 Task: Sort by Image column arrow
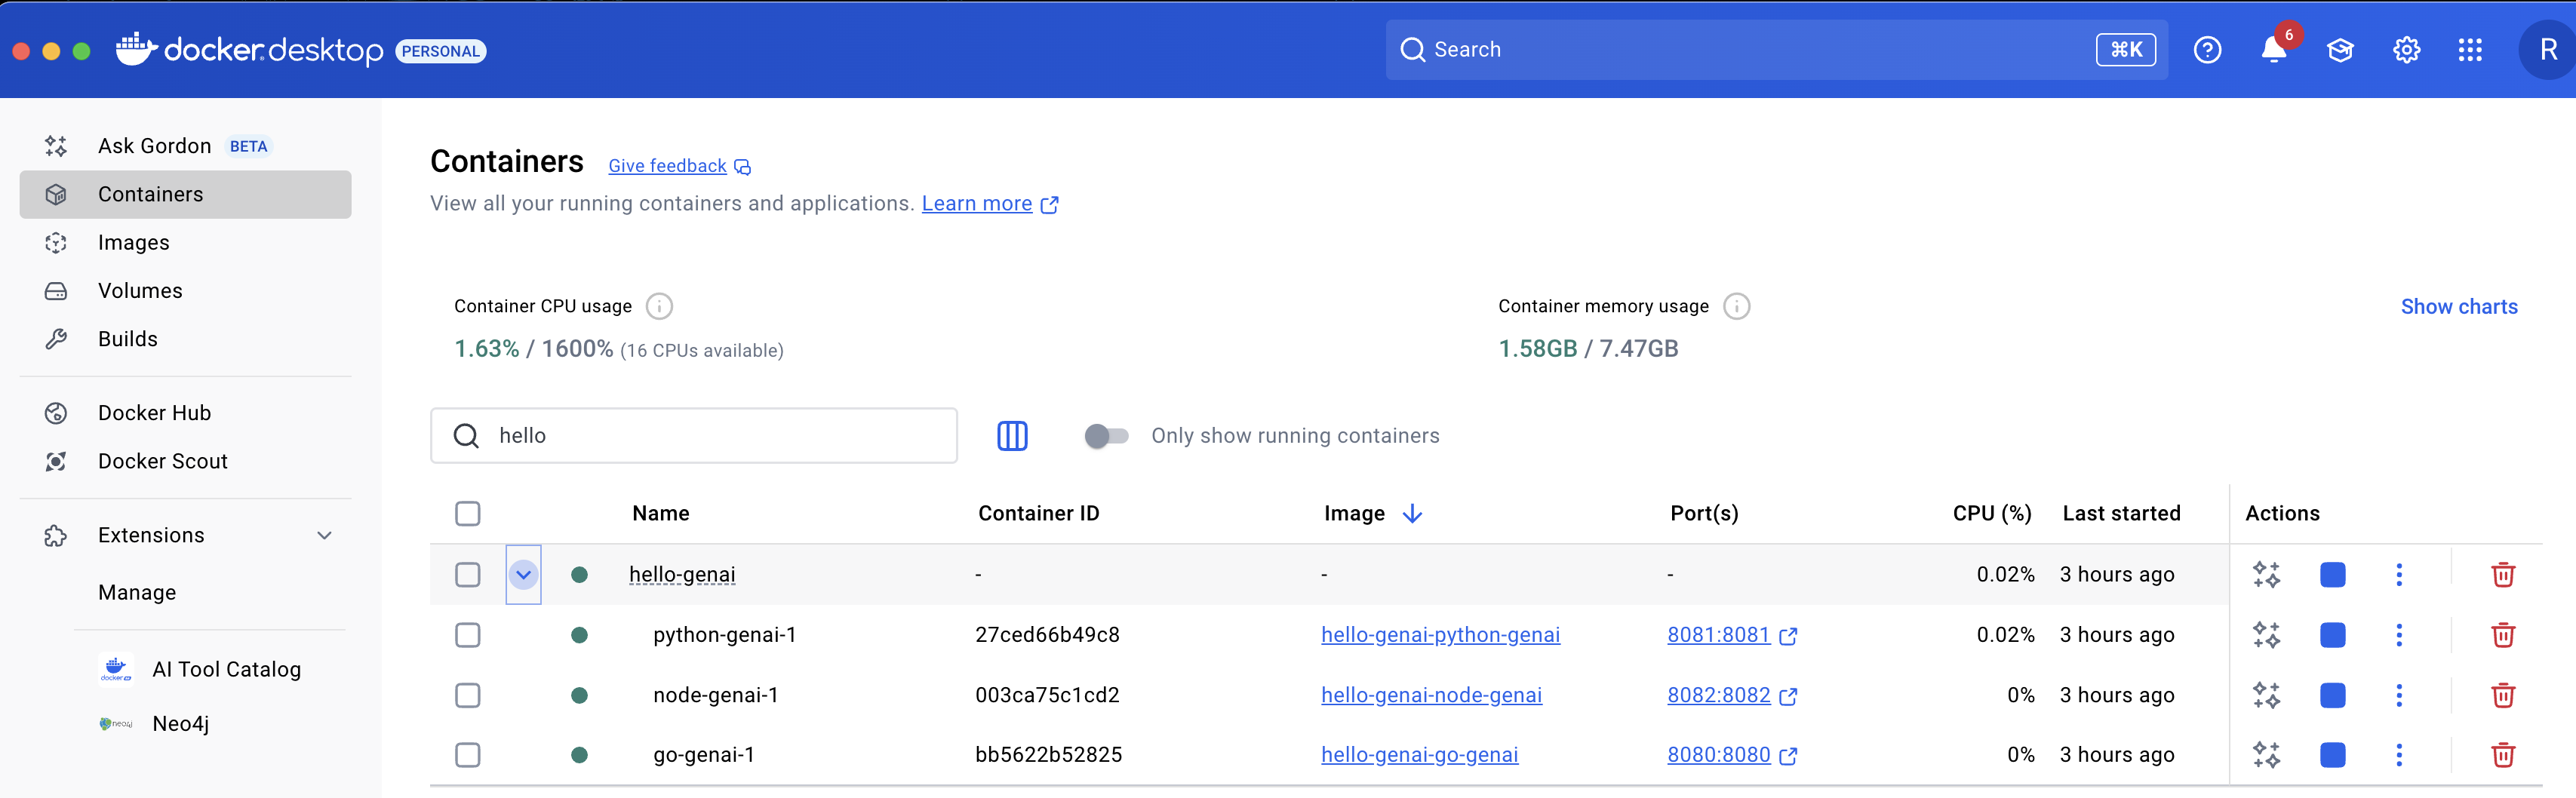tap(1412, 514)
